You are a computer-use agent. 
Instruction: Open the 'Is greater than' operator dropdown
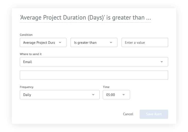(x=94, y=42)
